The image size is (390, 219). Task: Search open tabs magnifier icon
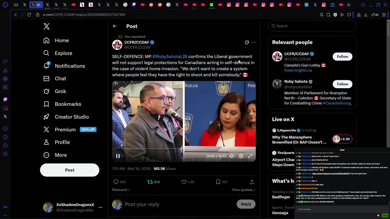coord(363,5)
